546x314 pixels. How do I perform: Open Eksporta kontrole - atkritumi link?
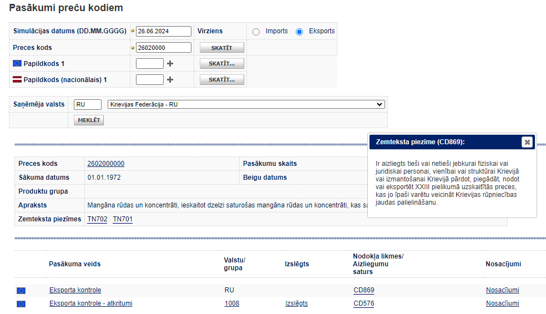91,303
